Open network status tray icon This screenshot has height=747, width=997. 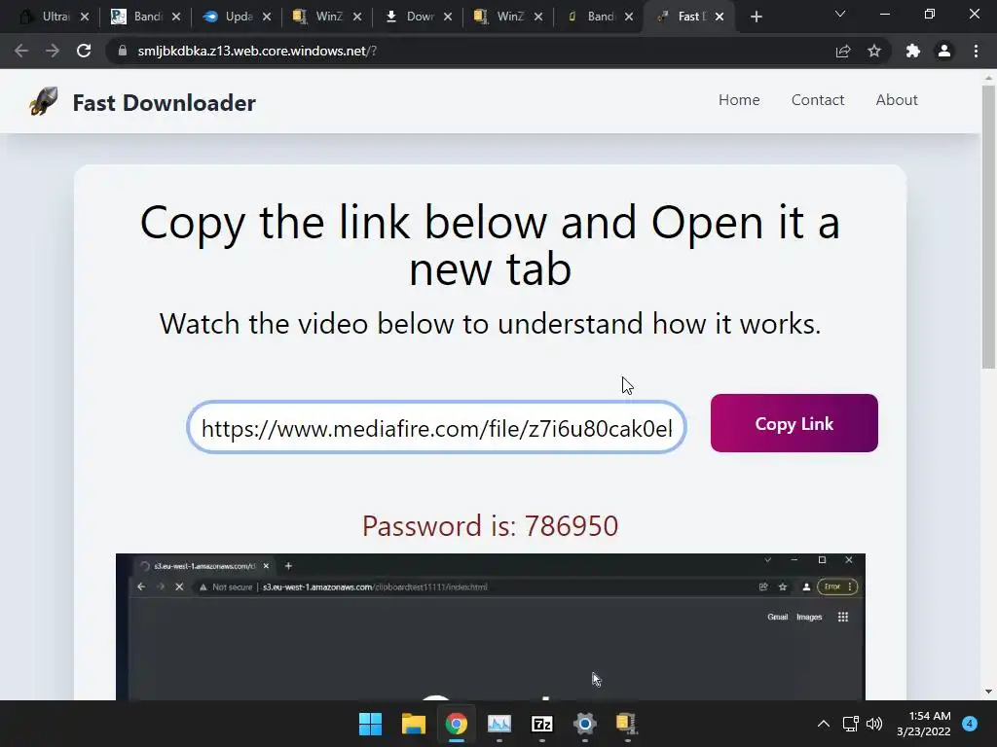[x=850, y=724]
